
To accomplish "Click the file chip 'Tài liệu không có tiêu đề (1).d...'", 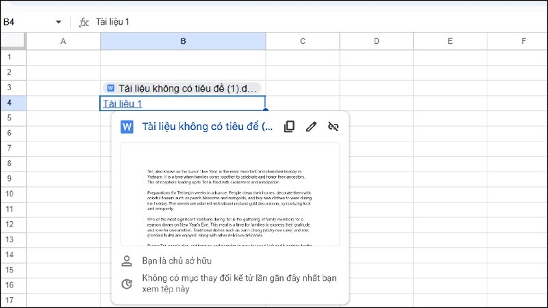I will click(x=182, y=88).
